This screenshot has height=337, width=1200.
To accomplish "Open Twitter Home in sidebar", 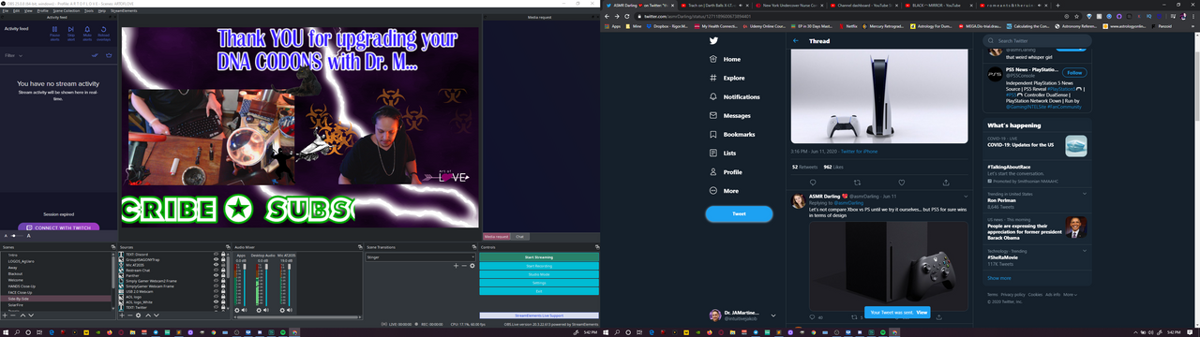I will [727, 59].
